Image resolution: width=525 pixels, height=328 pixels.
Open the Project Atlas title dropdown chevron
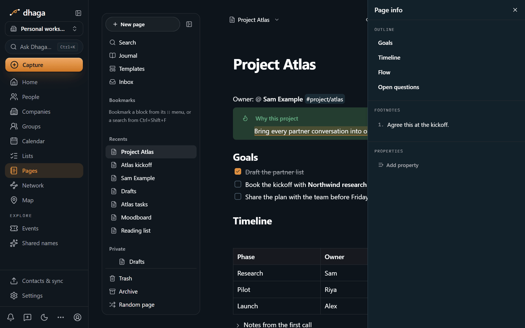click(277, 20)
